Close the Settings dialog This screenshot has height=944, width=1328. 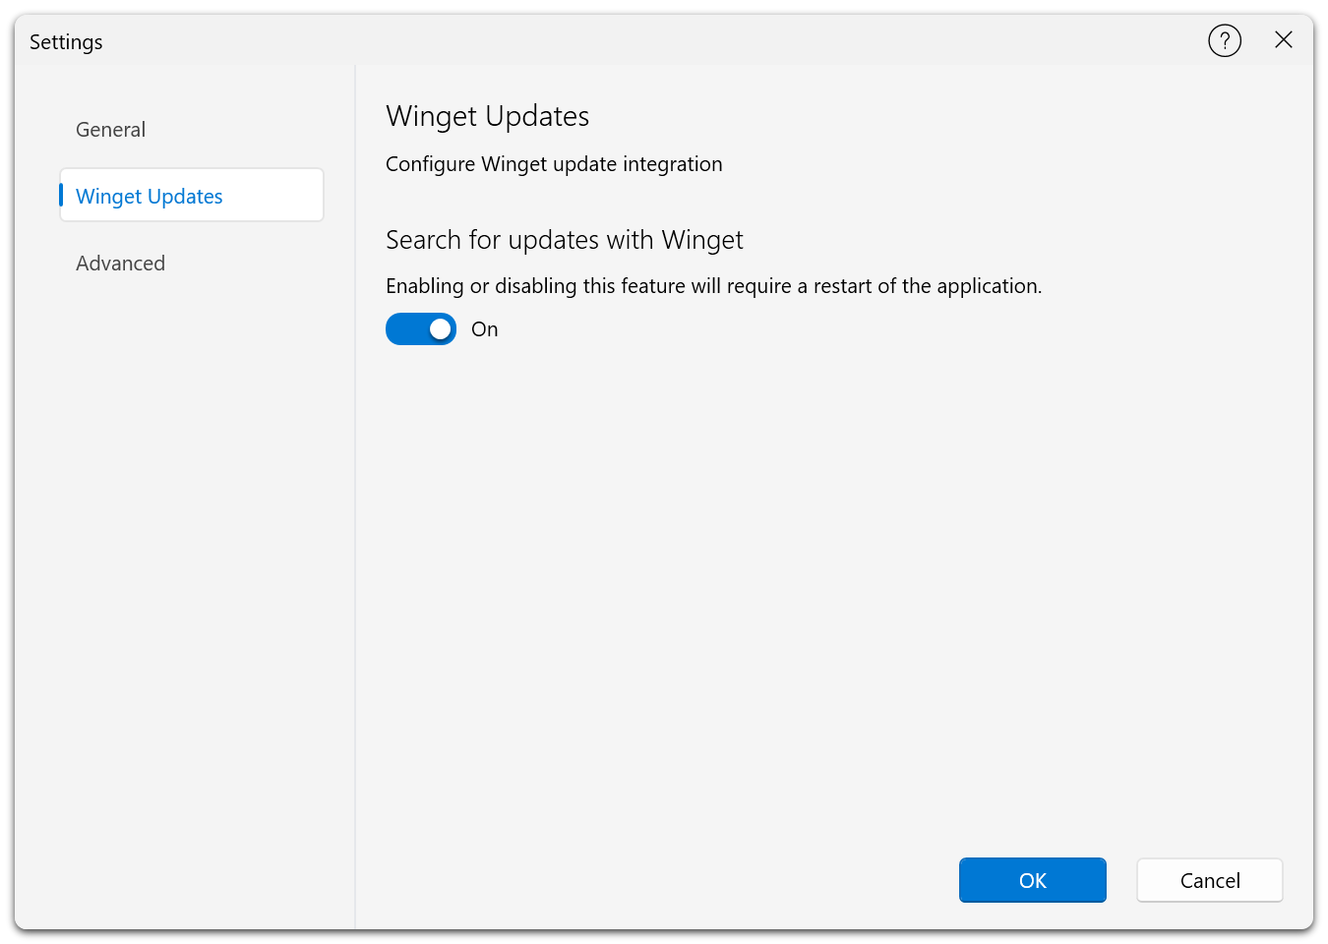pos(1284,39)
